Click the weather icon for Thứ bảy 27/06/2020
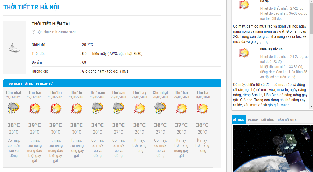This screenshot has width=313, height=172. point(139,109)
